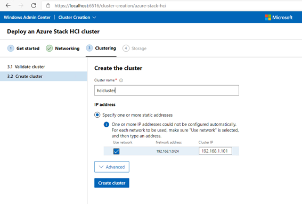This screenshot has width=302, height=204.
Task: Open the Cluster Creation dropdown
Action: tap(77, 18)
